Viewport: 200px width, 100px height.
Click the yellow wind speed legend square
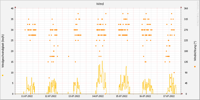(x=3, y=75)
